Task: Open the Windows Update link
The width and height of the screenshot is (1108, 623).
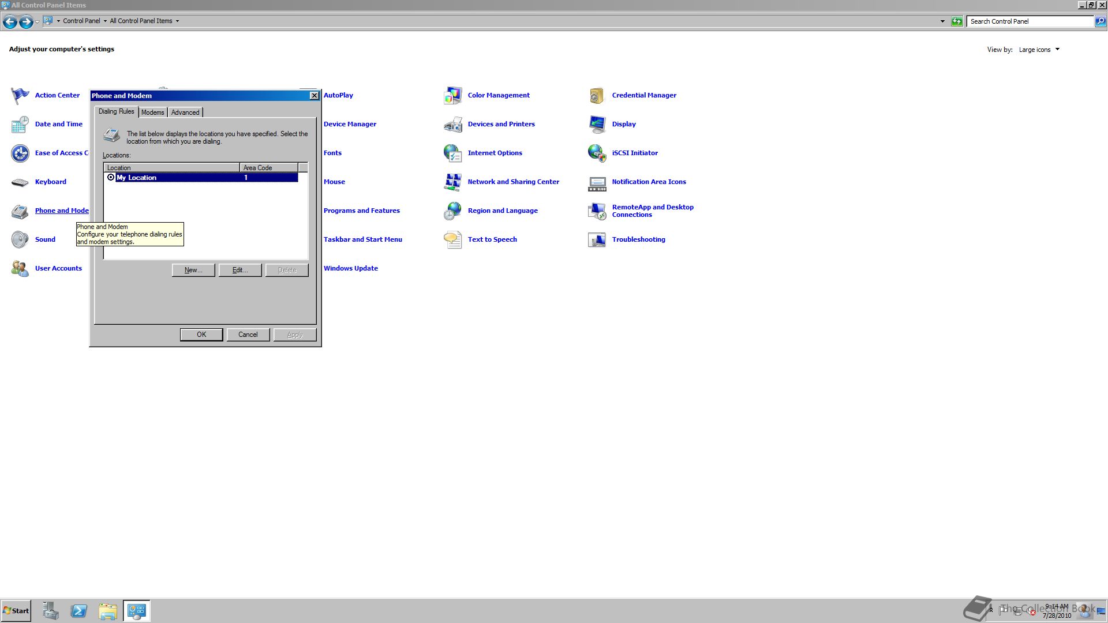Action: (x=351, y=268)
